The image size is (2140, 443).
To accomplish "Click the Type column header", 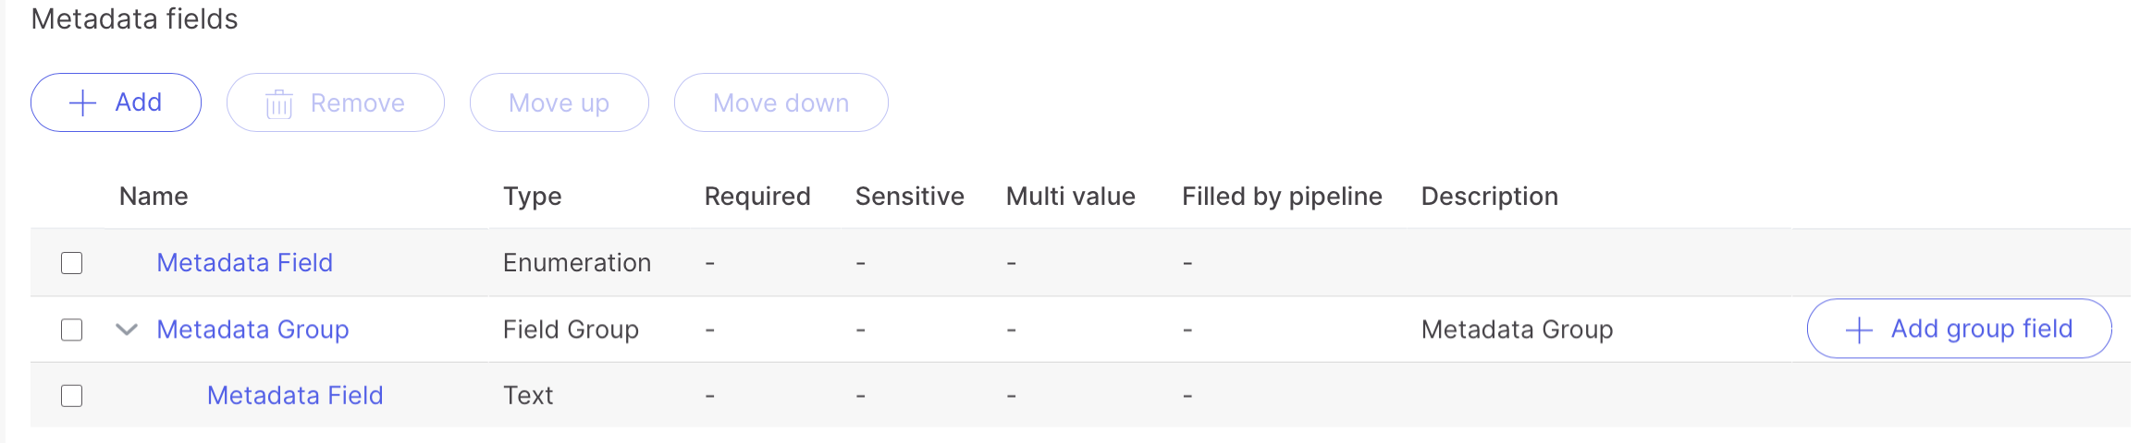I will point(532,197).
